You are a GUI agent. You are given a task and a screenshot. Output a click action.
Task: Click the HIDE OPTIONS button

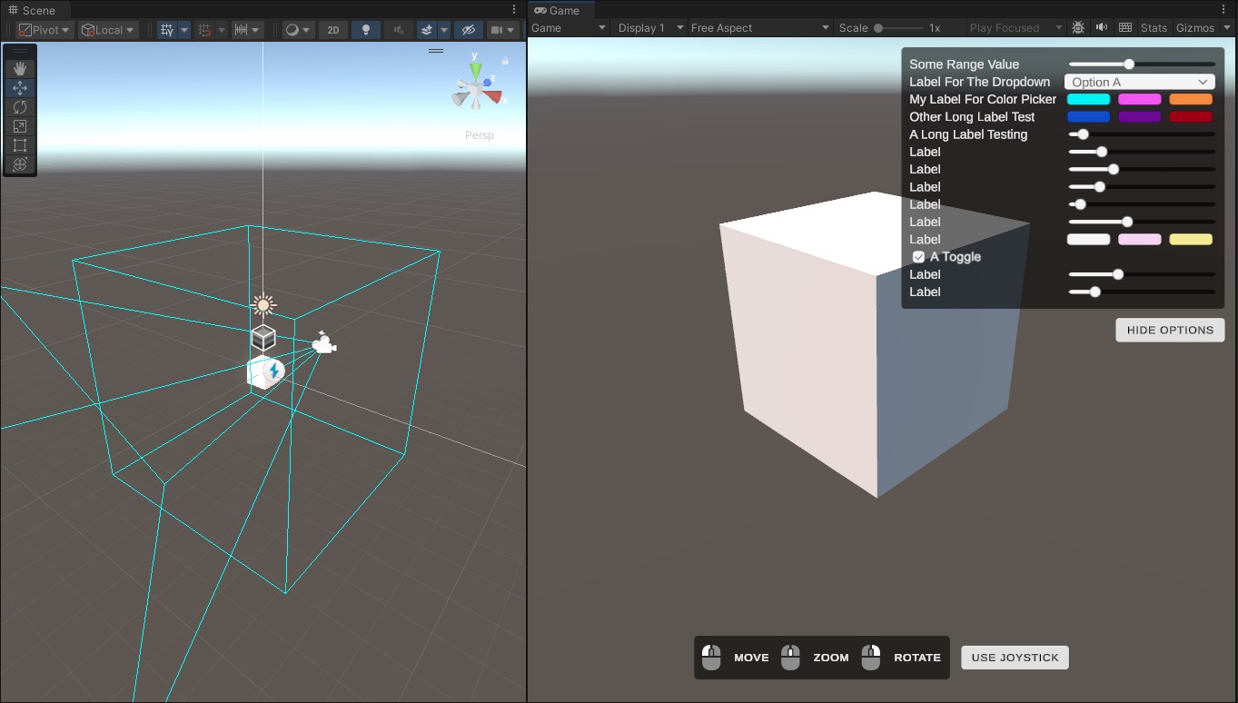[1170, 330]
